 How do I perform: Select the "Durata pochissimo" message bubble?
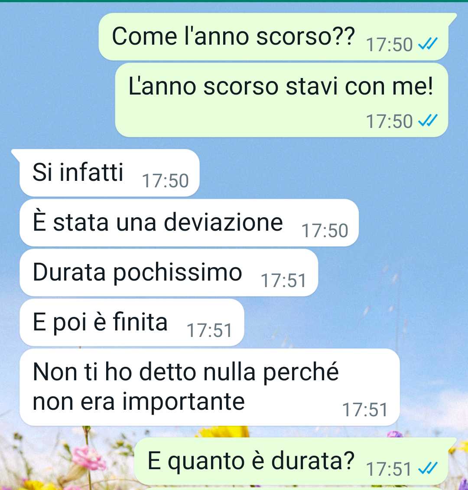[x=169, y=272]
